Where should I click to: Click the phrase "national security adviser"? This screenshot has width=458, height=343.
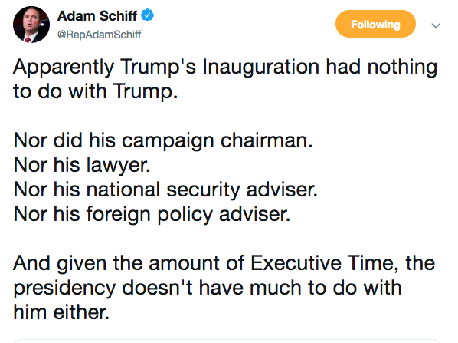click(200, 190)
